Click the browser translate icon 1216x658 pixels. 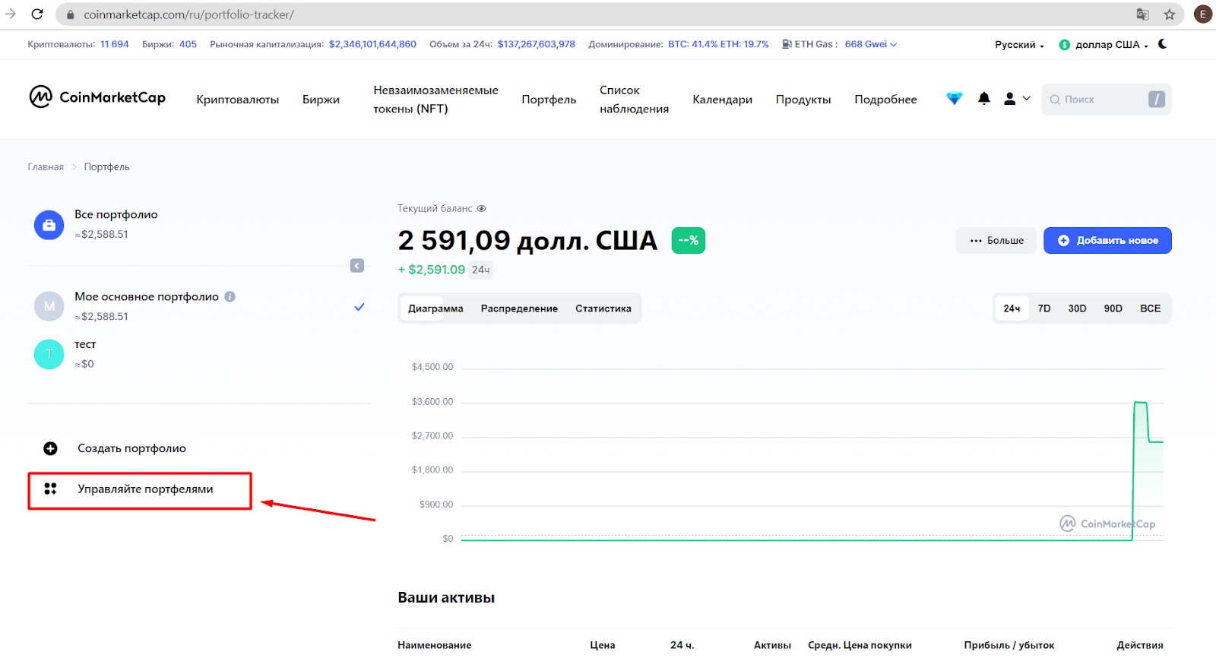click(x=1142, y=14)
